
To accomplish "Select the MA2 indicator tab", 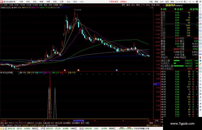I will pos(52,123).
